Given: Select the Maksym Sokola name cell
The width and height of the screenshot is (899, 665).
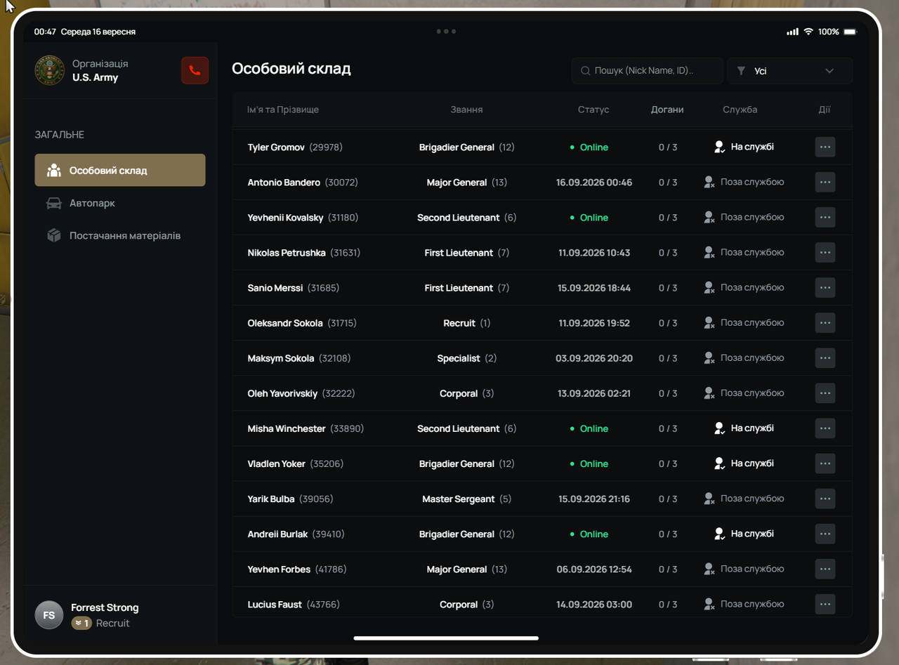Looking at the screenshot, I should pos(299,358).
